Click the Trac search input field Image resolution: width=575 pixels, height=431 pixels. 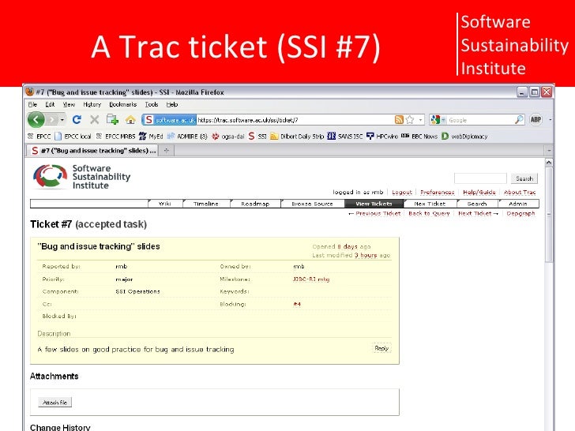coord(480,178)
